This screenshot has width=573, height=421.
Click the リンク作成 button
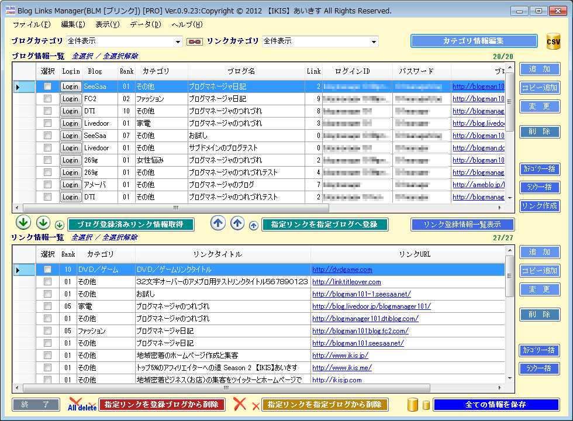[x=540, y=206]
